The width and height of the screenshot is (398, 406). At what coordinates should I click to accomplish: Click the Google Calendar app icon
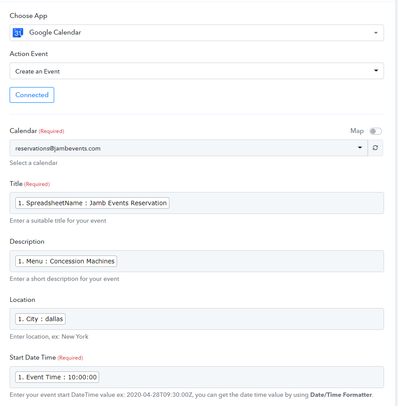(18, 33)
